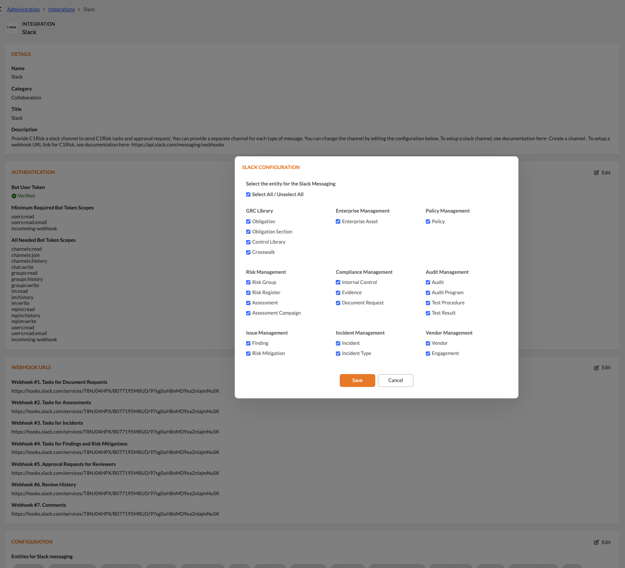Image resolution: width=625 pixels, height=568 pixels.
Task: Click the Authentication section edit pencil icon
Action: pyautogui.click(x=597, y=173)
